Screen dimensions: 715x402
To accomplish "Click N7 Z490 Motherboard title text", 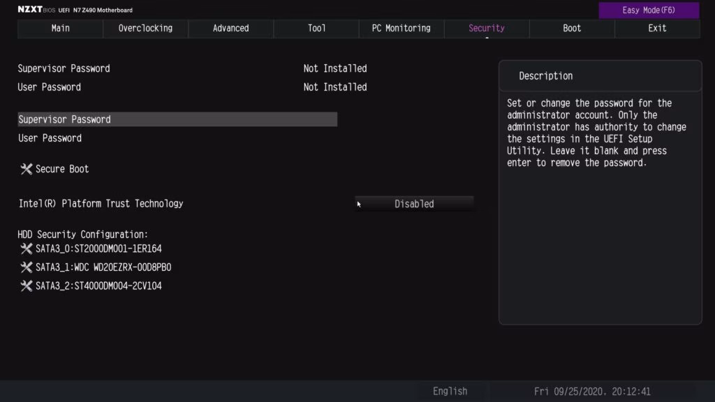I will (103, 10).
